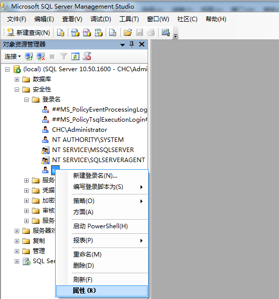
Task: Choose 启动 PowerShell(H) in context menu
Action: point(102,226)
